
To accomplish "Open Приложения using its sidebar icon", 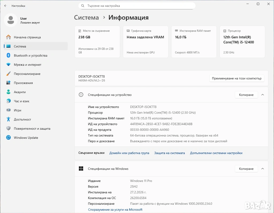I will pyautogui.click(x=9, y=83).
